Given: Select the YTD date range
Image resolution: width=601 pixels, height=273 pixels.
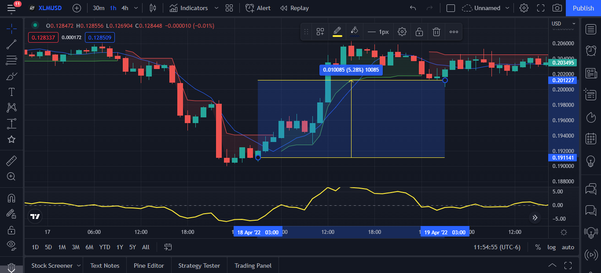Looking at the screenshot, I should click(105, 247).
